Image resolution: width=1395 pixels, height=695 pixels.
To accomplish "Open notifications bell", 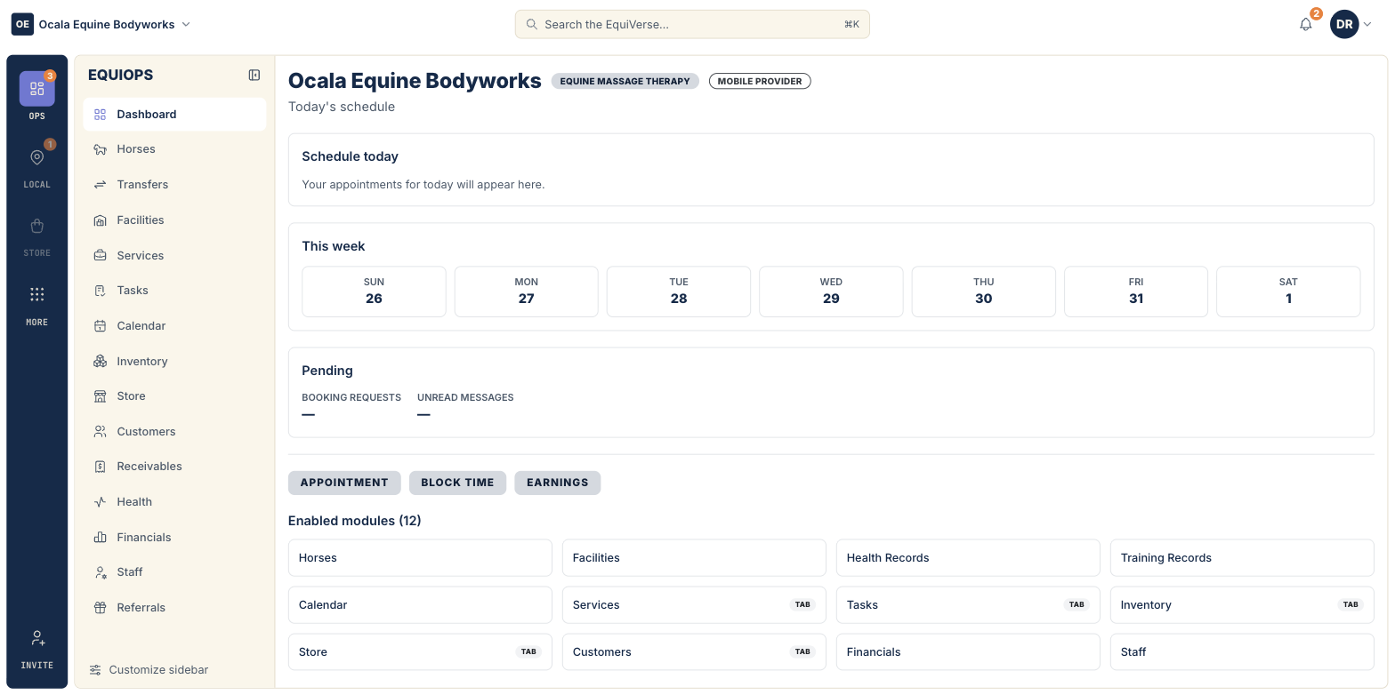I will coord(1306,25).
